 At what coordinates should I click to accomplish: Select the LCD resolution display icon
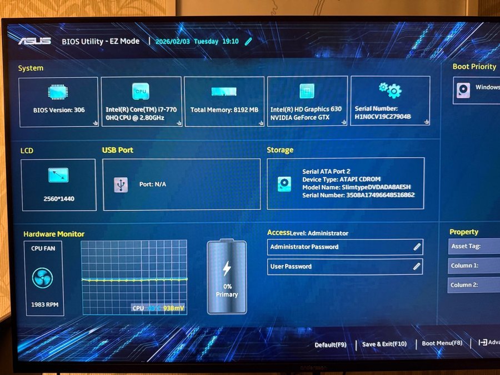click(58, 176)
